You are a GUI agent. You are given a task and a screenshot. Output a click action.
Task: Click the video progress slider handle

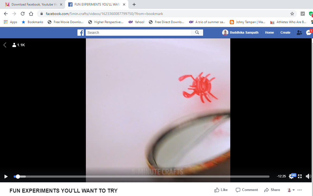pos(18,177)
